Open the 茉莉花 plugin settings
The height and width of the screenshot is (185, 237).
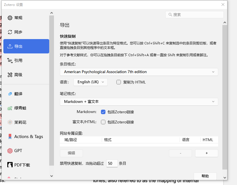(x=26, y=122)
